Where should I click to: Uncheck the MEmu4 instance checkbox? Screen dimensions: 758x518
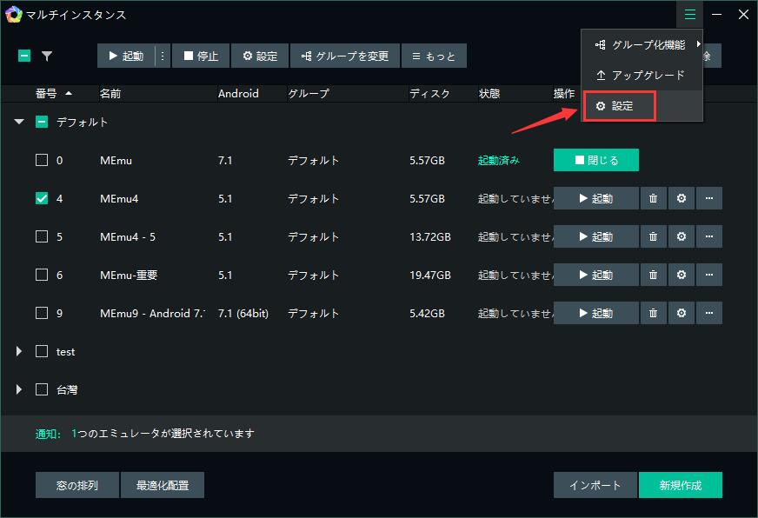(42, 198)
